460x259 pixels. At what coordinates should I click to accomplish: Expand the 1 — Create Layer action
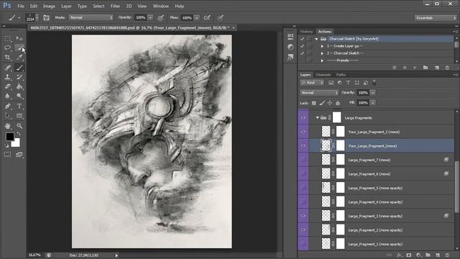322,46
